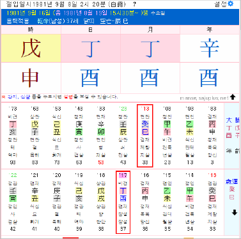241x239 pixels.
Task: Click the 空亡-辰巳 text in header
Action: (x=114, y=21)
